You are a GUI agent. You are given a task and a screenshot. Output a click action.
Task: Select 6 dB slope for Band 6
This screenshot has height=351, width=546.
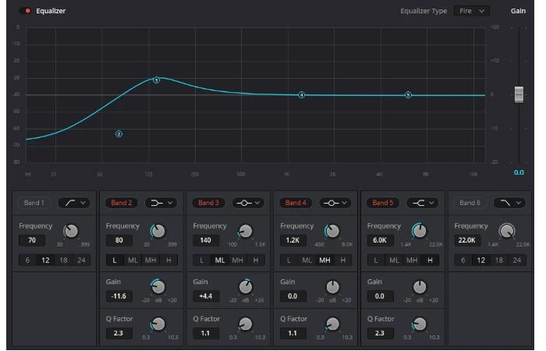click(x=463, y=260)
